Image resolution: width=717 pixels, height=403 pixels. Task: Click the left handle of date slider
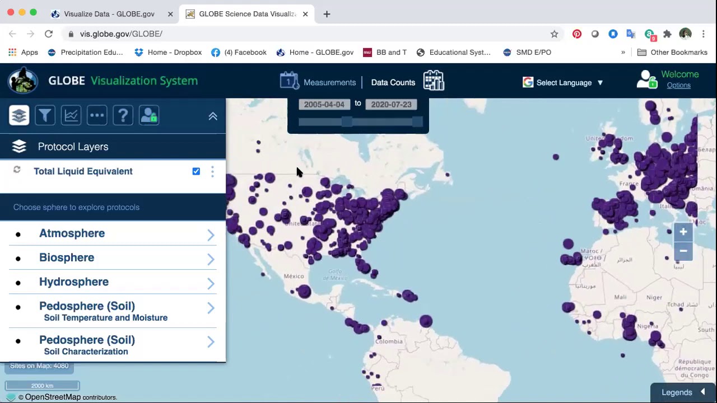tap(347, 121)
